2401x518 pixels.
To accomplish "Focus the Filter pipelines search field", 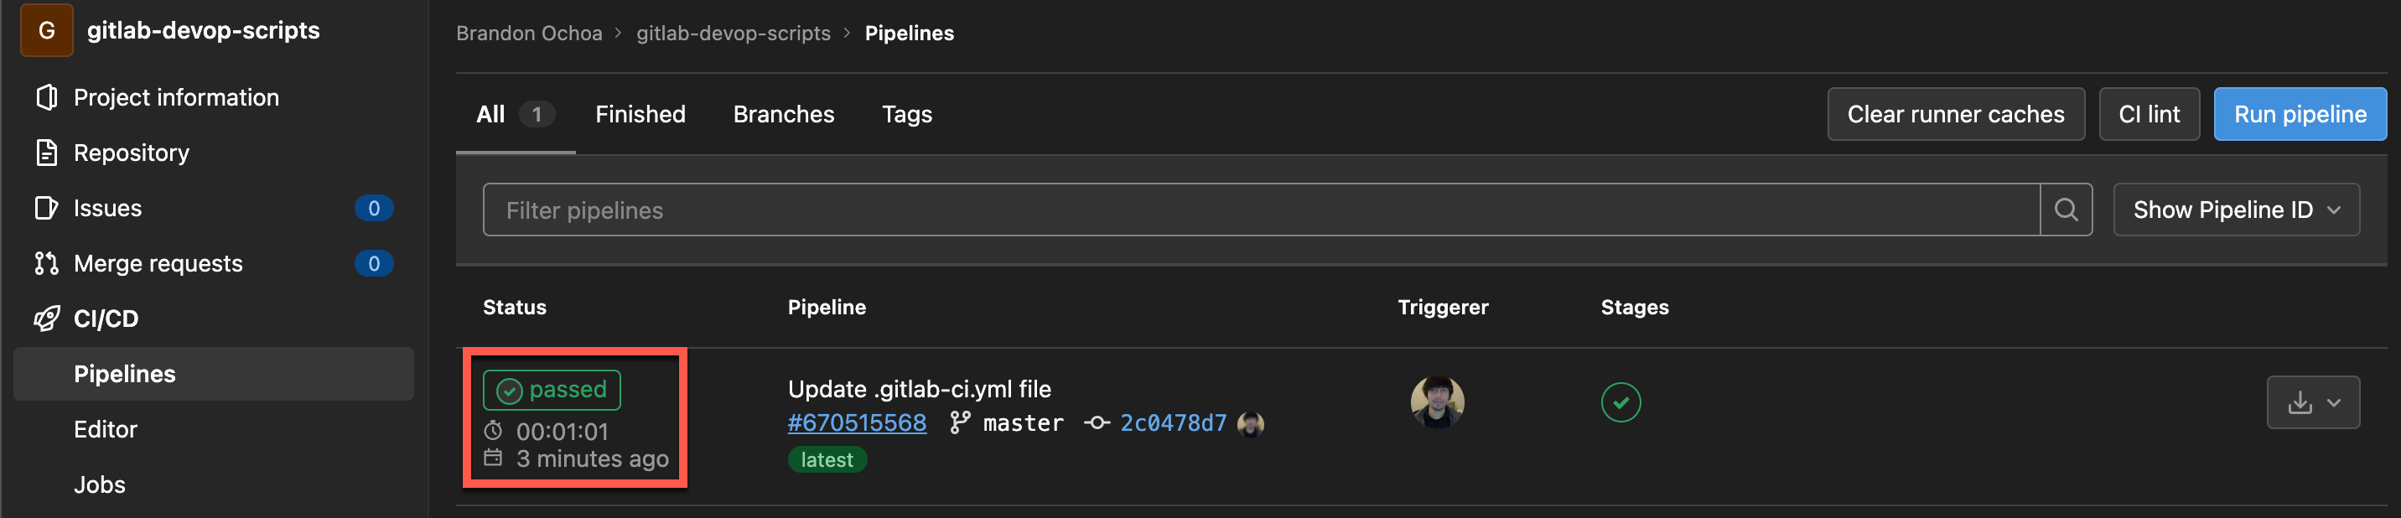I will pyautogui.click(x=1258, y=210).
